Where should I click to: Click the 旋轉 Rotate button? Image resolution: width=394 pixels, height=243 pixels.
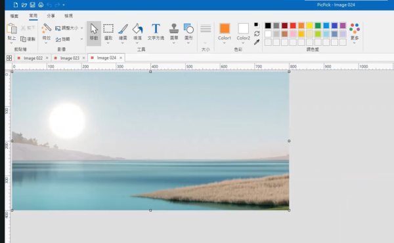coord(63,39)
